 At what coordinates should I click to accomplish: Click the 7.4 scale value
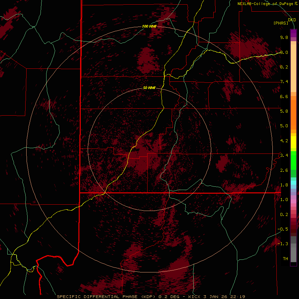coord(284,82)
